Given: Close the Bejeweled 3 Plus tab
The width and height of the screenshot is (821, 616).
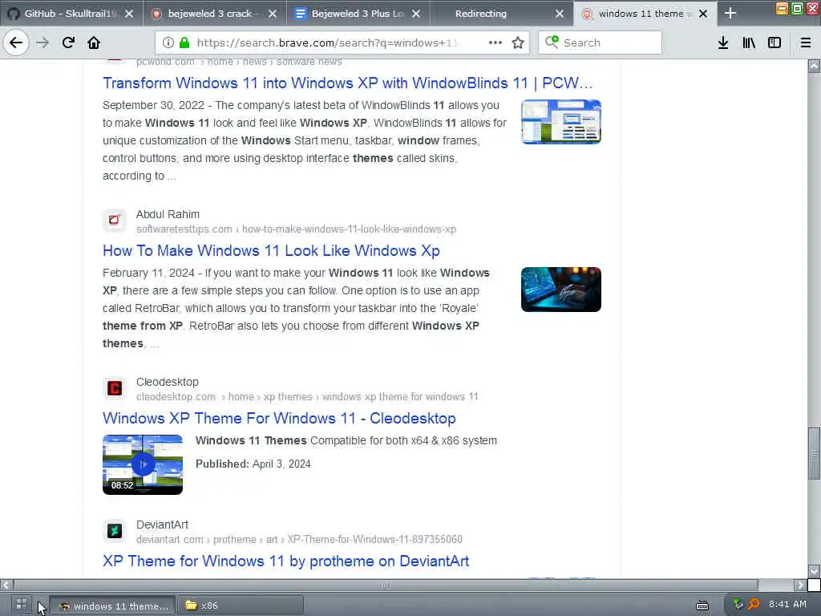Looking at the screenshot, I should (x=416, y=14).
